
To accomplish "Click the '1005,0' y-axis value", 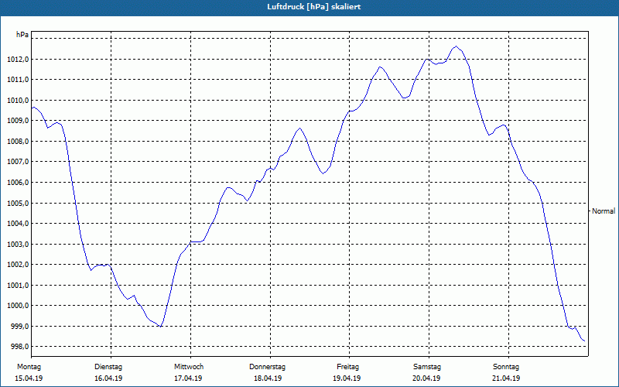I will pos(18,203).
